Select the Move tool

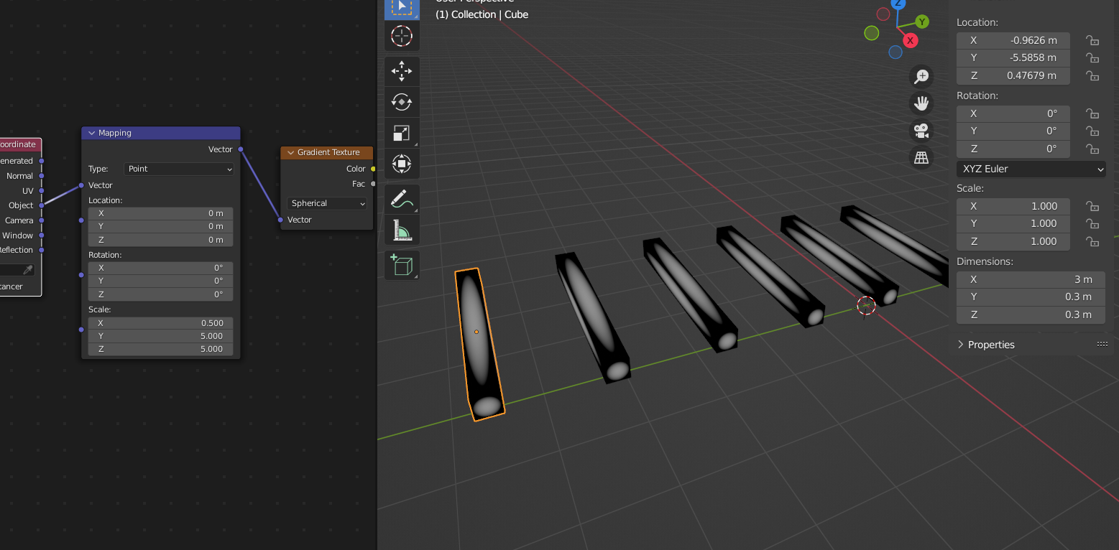coord(402,71)
